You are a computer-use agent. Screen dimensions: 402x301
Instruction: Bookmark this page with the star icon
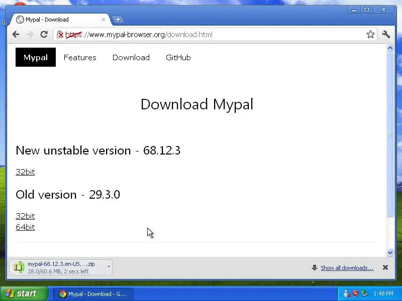[370, 34]
